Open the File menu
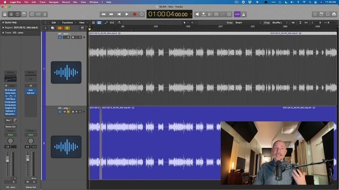This screenshot has width=339, height=190. pyautogui.click(x=26, y=2)
